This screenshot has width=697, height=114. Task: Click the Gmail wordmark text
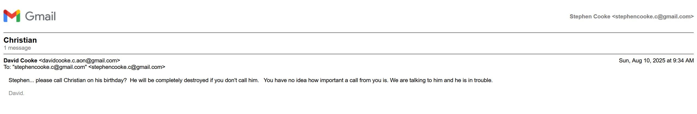coord(40,16)
